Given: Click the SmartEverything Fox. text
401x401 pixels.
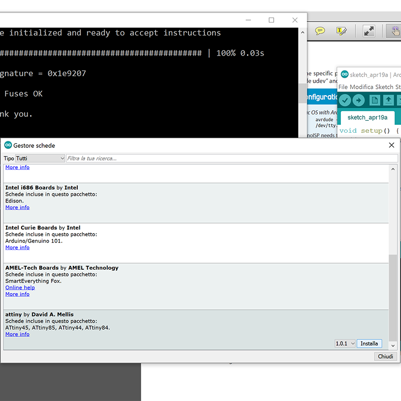Looking at the screenshot, I should pyautogui.click(x=33, y=281).
